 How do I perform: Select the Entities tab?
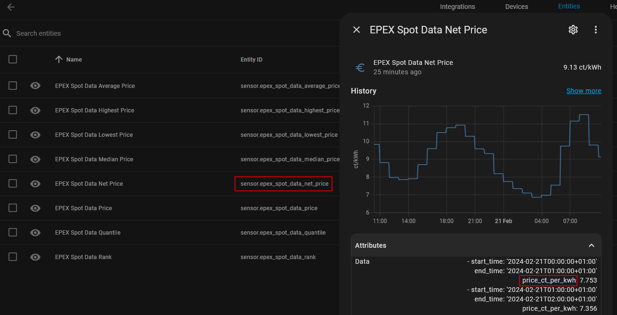coord(569,6)
